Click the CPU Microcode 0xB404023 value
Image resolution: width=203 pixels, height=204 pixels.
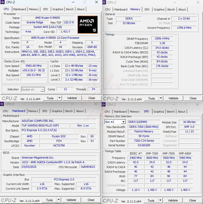coord(88,167)
